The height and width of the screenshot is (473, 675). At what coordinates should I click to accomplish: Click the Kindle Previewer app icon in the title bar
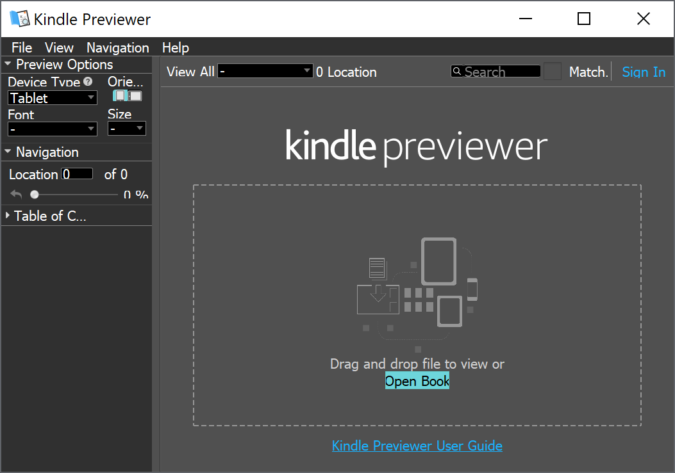coord(19,19)
